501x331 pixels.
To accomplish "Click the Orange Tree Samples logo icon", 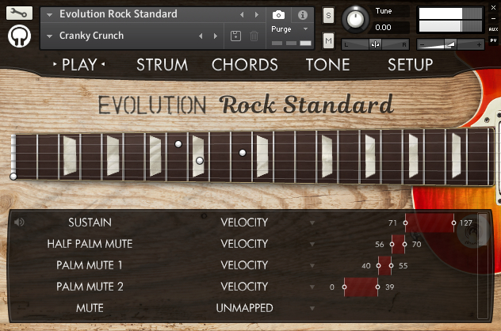I will (20, 37).
